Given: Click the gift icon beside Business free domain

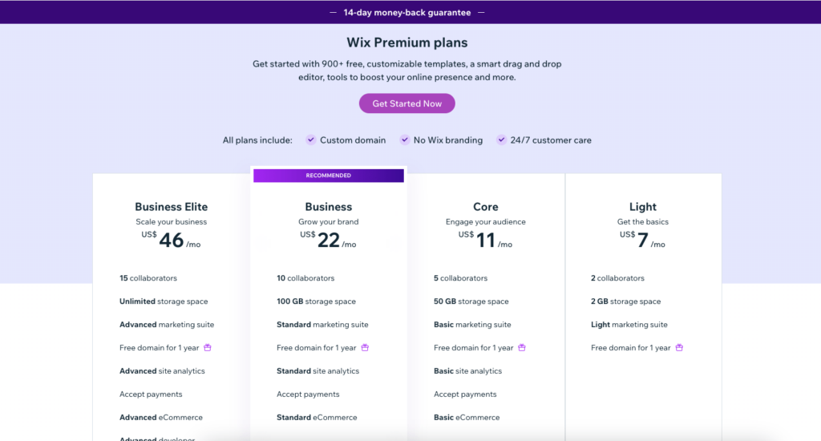Looking at the screenshot, I should 365,347.
